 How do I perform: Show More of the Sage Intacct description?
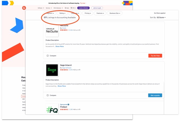(x=62, y=86)
